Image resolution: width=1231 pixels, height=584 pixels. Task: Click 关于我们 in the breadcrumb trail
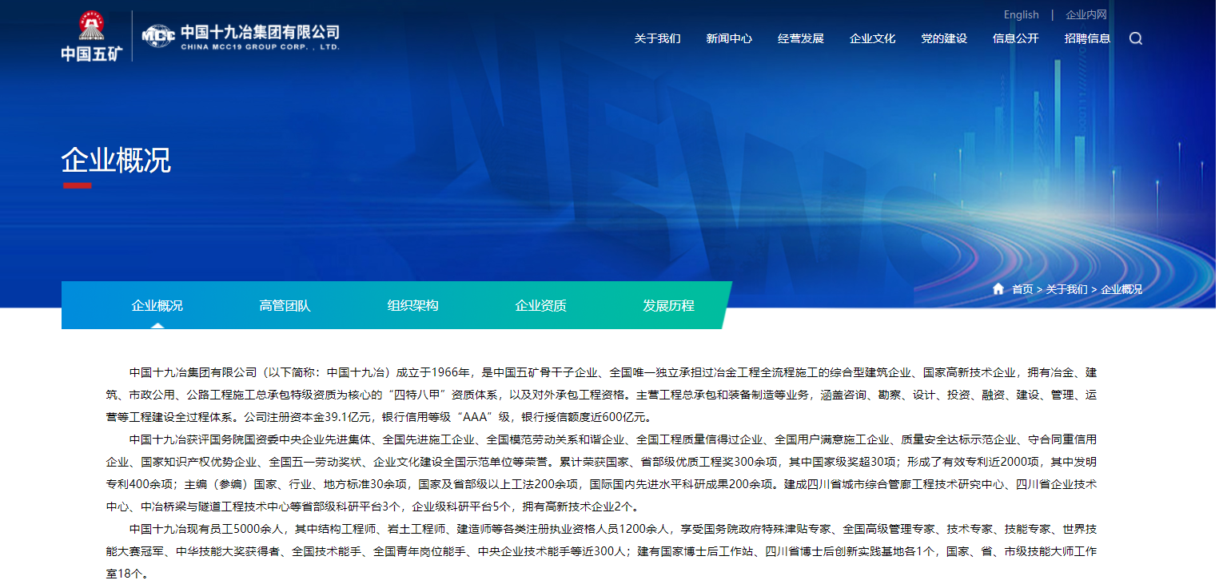click(1066, 289)
